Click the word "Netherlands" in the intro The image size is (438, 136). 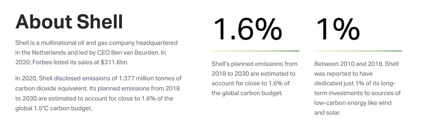coord(47,53)
